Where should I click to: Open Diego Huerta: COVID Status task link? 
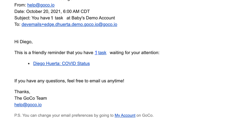pyautogui.click(x=61, y=63)
